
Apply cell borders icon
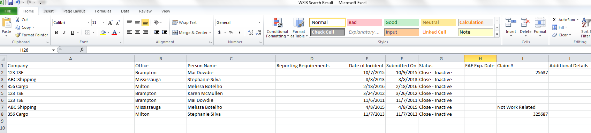pos(88,33)
